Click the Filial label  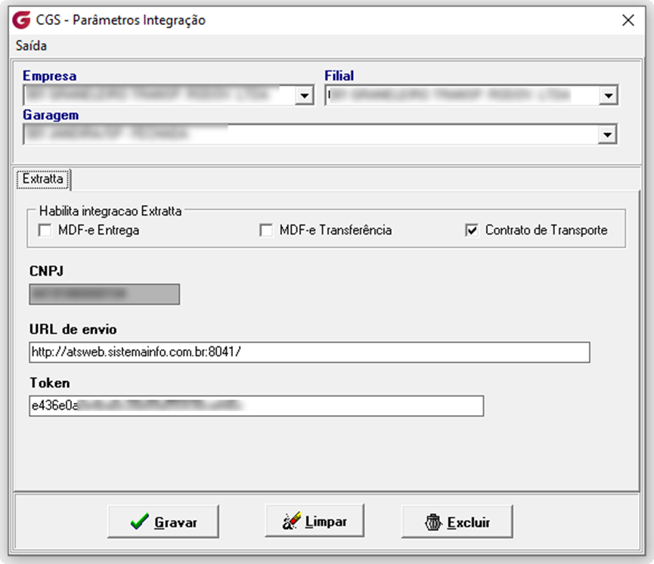339,76
